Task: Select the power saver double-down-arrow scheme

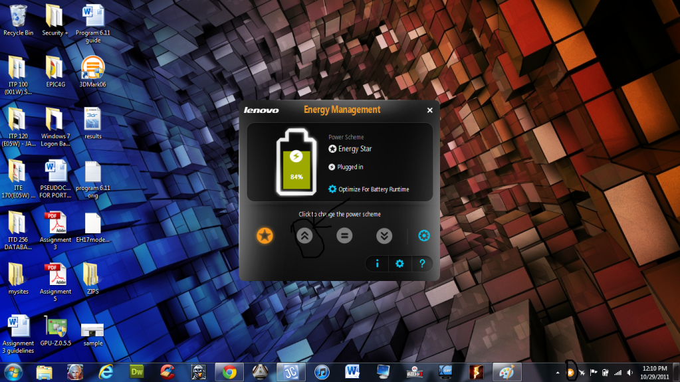Action: coord(384,236)
